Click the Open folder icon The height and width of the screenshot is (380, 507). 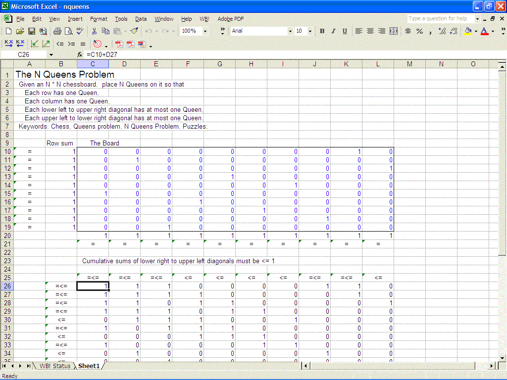click(x=20, y=31)
